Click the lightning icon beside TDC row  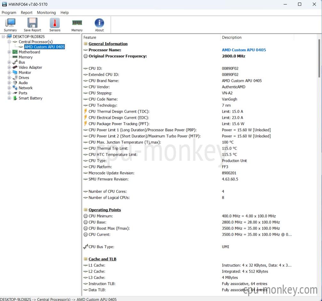tap(85, 111)
